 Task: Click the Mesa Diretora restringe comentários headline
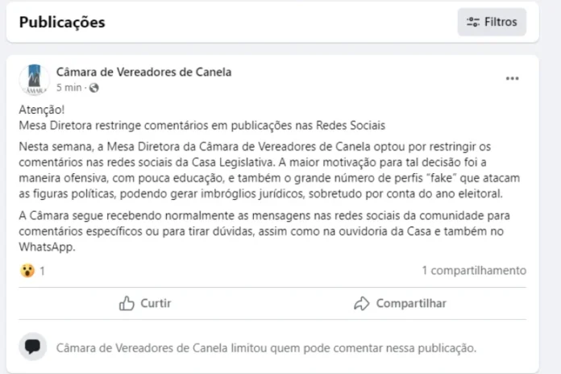pyautogui.click(x=202, y=126)
